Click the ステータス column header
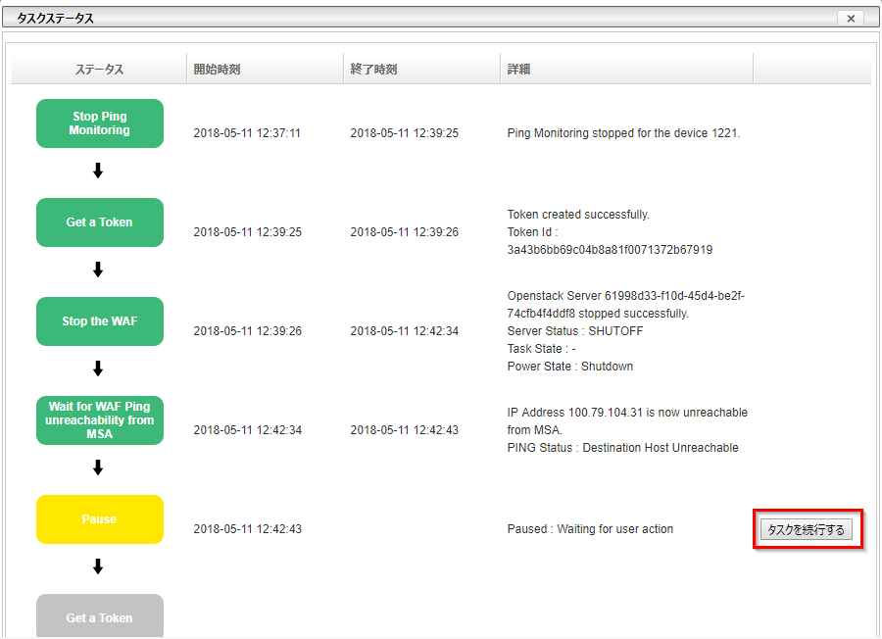The height and width of the screenshot is (639, 882). point(99,69)
